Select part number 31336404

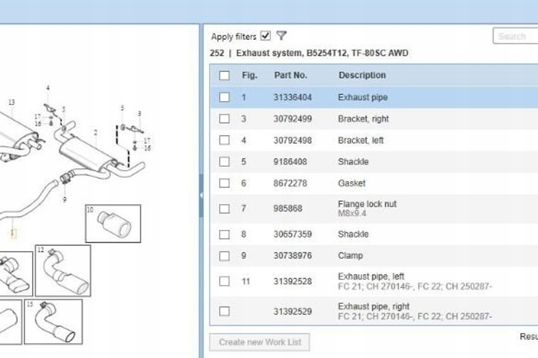tap(293, 97)
